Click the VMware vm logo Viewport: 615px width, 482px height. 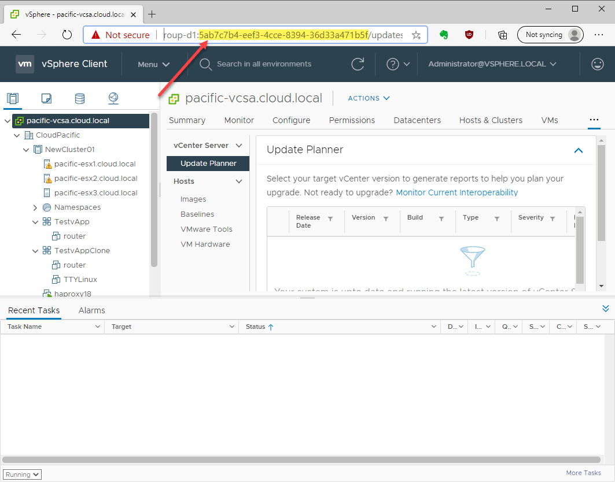click(25, 64)
